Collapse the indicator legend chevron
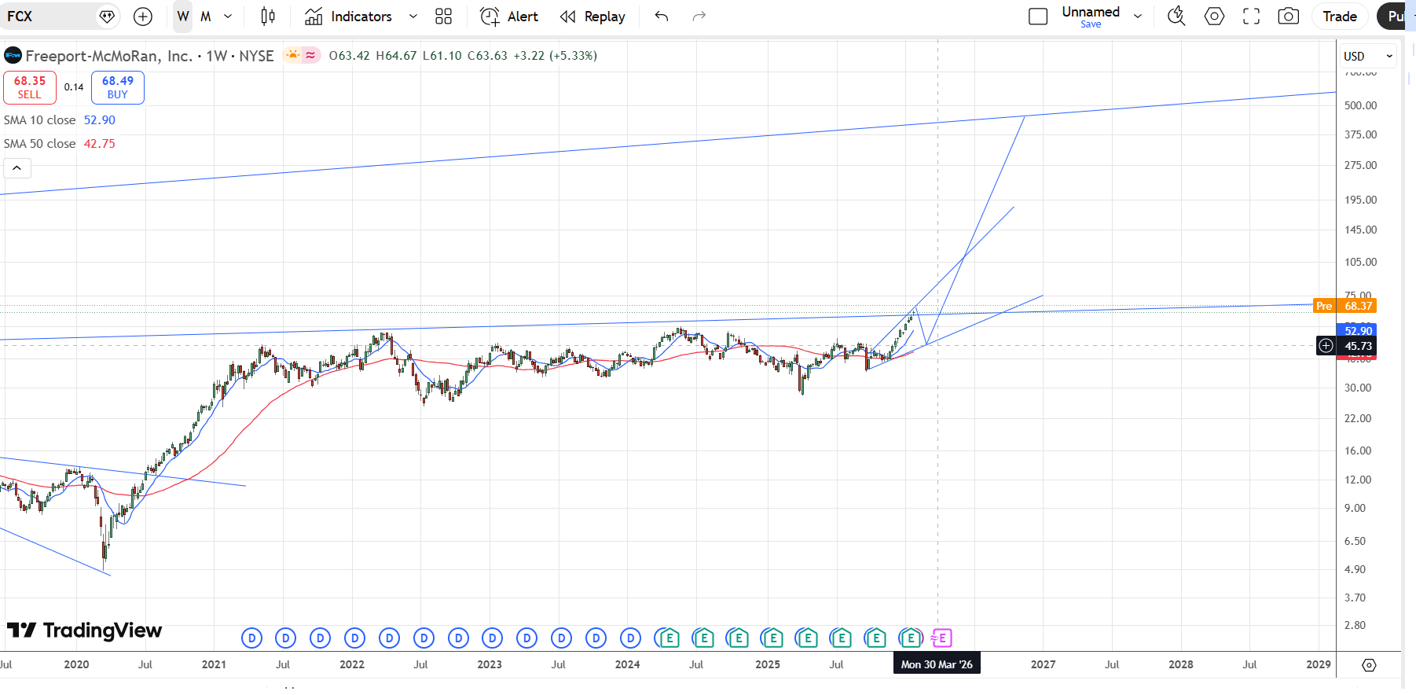The image size is (1416, 695). pyautogui.click(x=17, y=167)
